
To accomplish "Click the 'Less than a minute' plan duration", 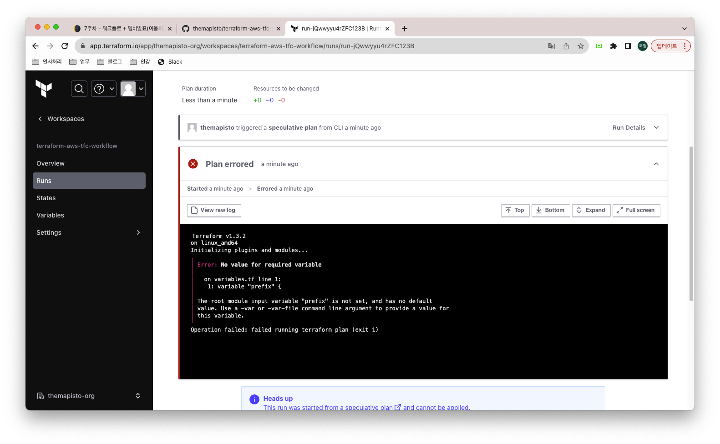I will click(209, 100).
